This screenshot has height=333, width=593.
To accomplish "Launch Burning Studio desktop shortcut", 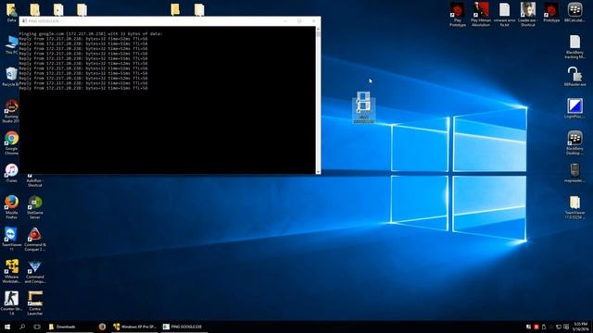I will pyautogui.click(x=11, y=111).
